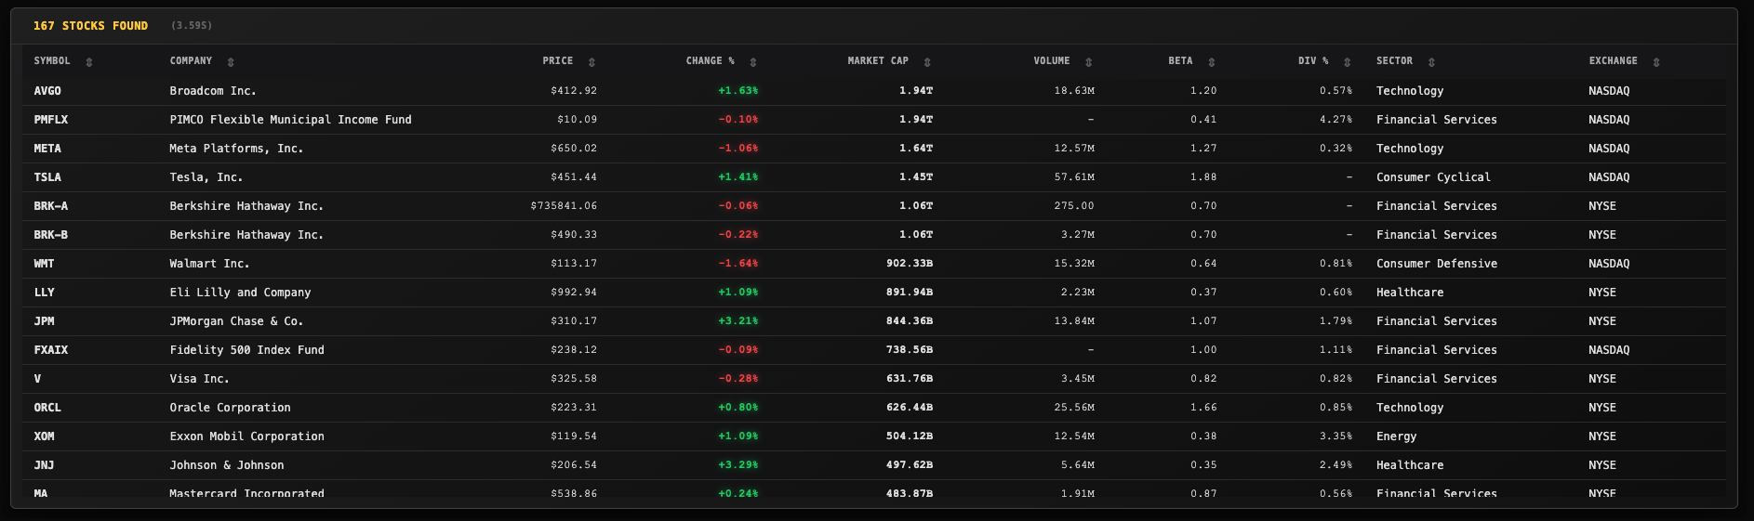The width and height of the screenshot is (1754, 521).
Task: Click the 4.27% dividend value
Action: 1335,120
